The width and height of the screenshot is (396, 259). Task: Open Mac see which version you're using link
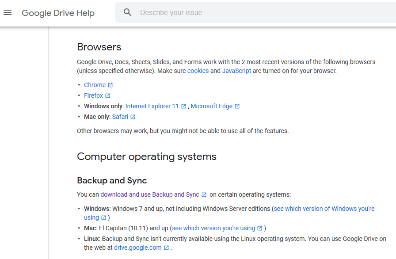[x=213, y=228]
